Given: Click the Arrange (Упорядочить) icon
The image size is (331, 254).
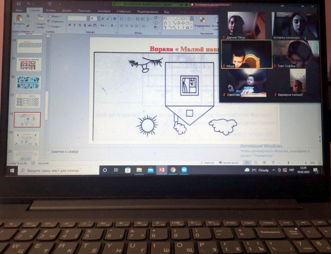Looking at the screenshot, I should click(x=202, y=20).
